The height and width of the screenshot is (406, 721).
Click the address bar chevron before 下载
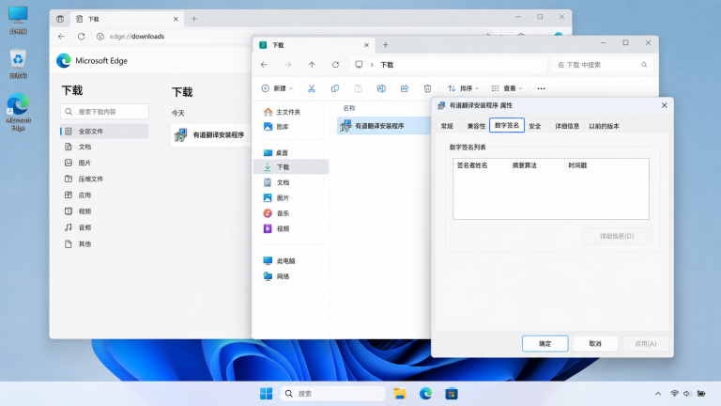(x=372, y=65)
